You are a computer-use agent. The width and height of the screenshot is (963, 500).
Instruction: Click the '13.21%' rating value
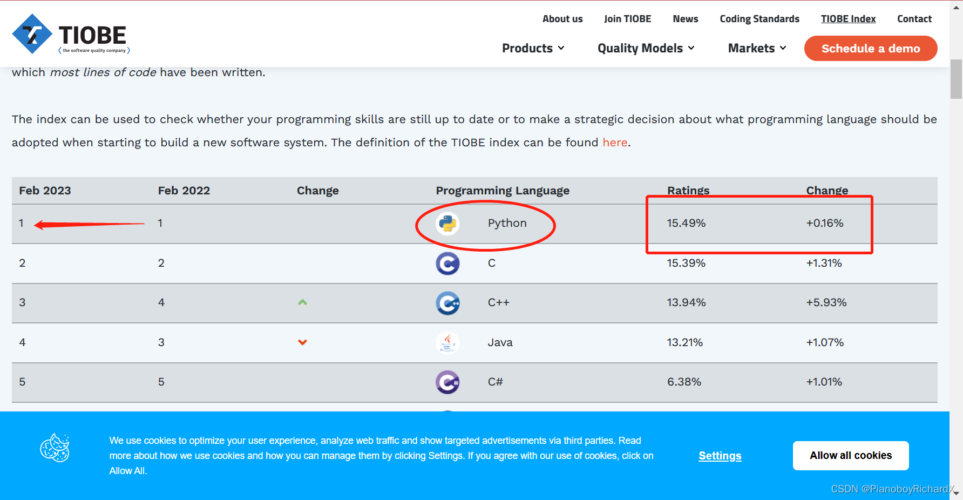[x=685, y=342]
